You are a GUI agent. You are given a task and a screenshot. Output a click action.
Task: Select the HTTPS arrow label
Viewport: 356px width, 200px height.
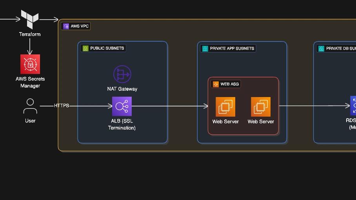pos(62,106)
